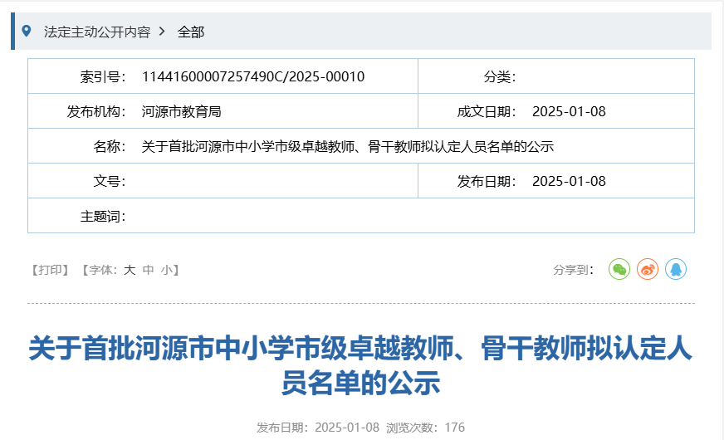This screenshot has width=724, height=440.
Task: Click the 成文日期 value 2025-01-08
Action: pos(569,112)
